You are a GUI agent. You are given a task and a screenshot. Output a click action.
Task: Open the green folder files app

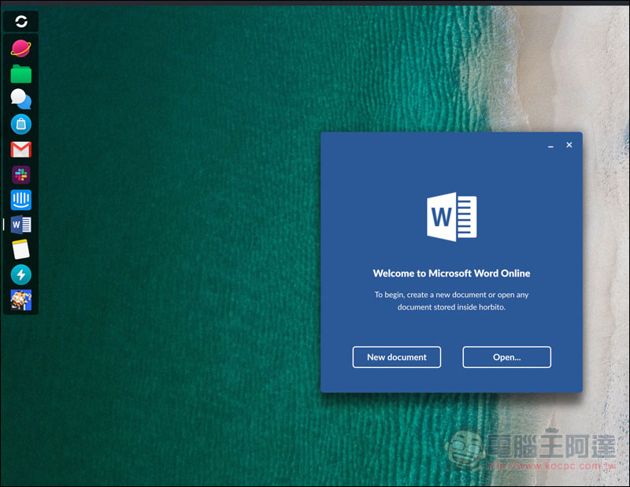point(21,74)
